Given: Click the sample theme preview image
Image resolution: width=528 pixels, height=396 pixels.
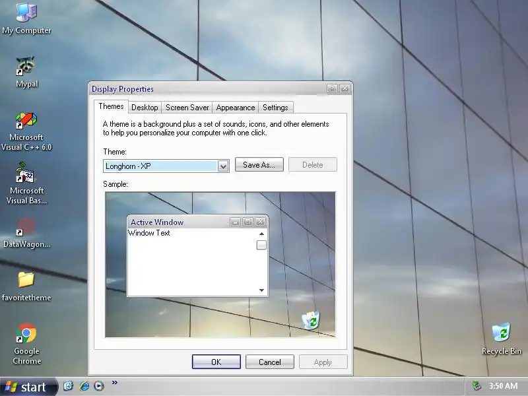Looking at the screenshot, I should tap(220, 265).
